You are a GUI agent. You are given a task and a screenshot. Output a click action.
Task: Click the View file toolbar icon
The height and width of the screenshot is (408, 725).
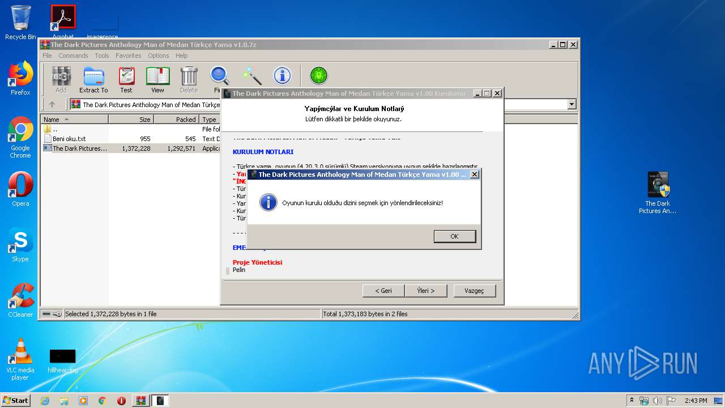click(x=157, y=79)
